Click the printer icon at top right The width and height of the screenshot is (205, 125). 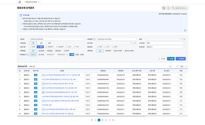tap(168, 8)
